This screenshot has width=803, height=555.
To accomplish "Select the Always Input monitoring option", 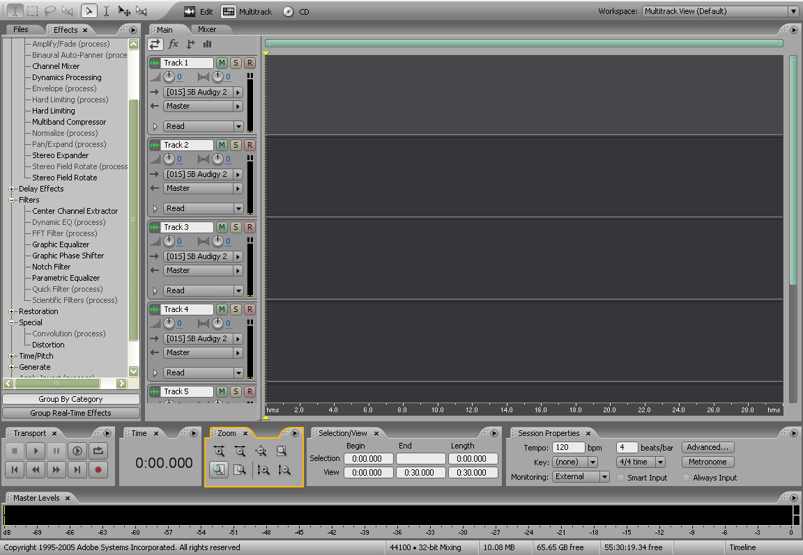I will click(687, 478).
